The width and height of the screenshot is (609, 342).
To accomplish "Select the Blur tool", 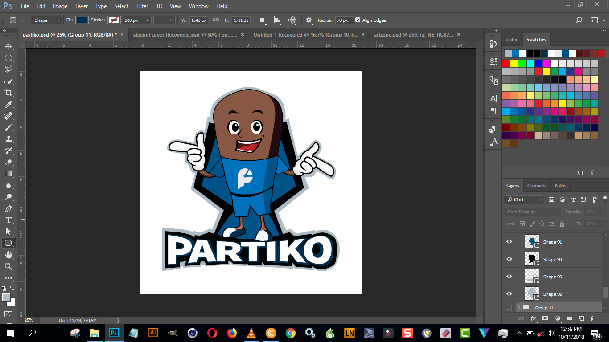I will coord(8,185).
